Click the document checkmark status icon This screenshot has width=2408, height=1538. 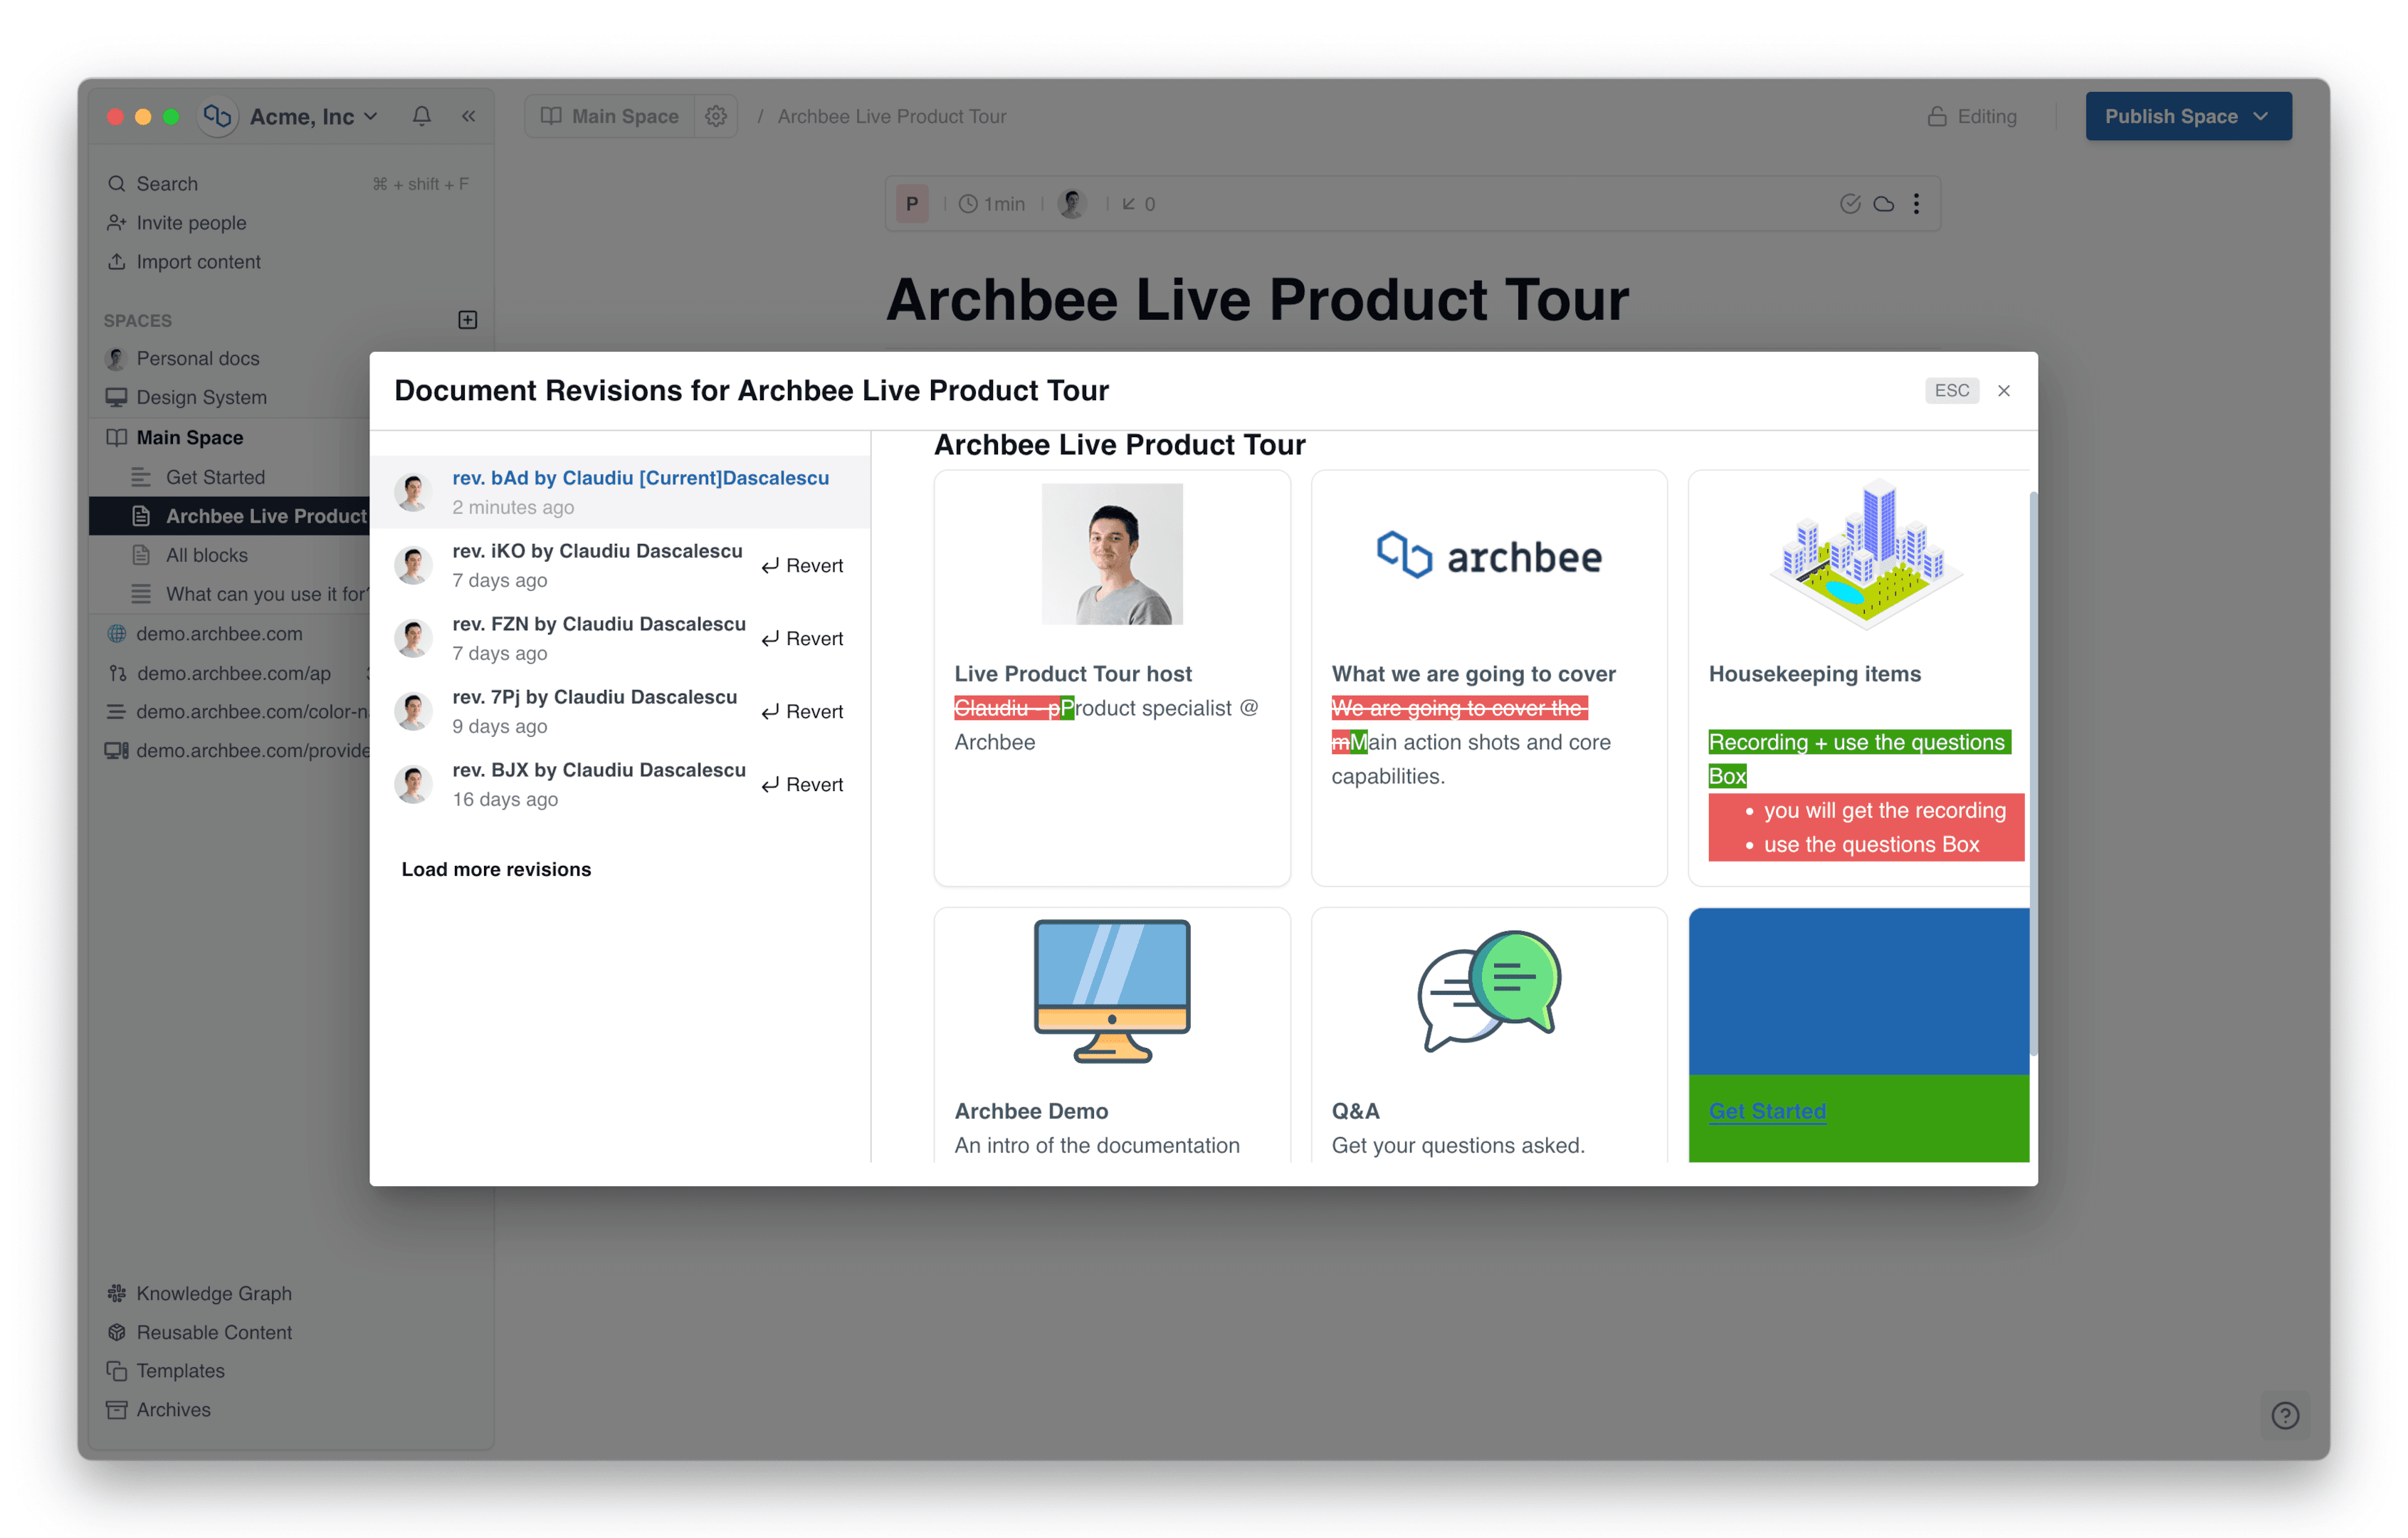click(x=1850, y=204)
